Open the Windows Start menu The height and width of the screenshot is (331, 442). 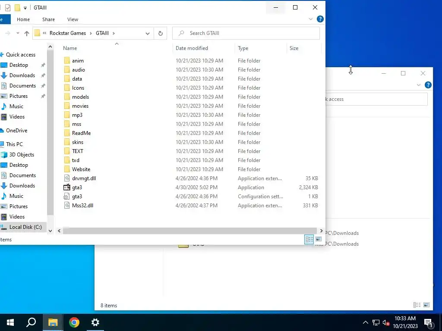(10, 322)
